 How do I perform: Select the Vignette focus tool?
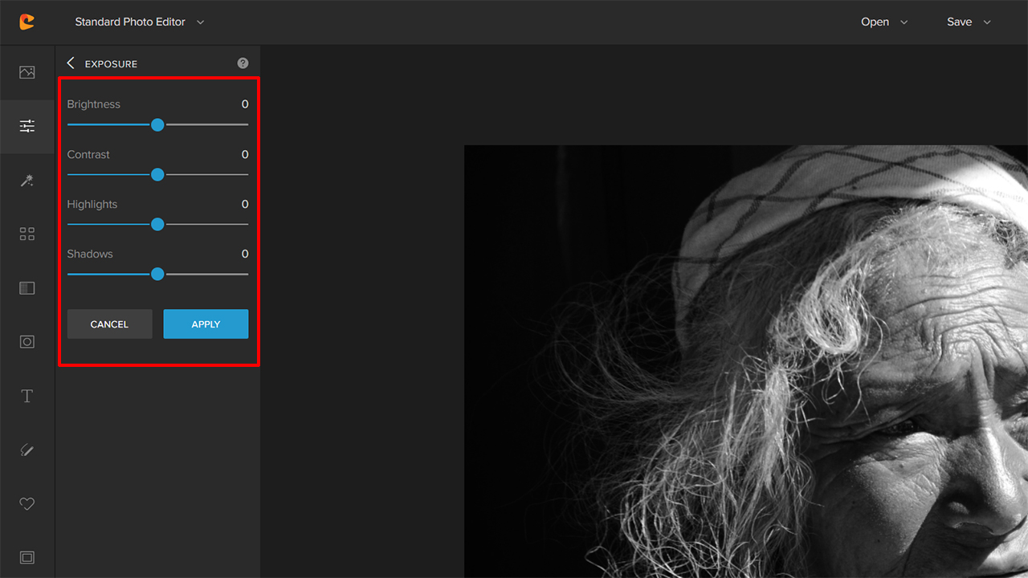[27, 341]
